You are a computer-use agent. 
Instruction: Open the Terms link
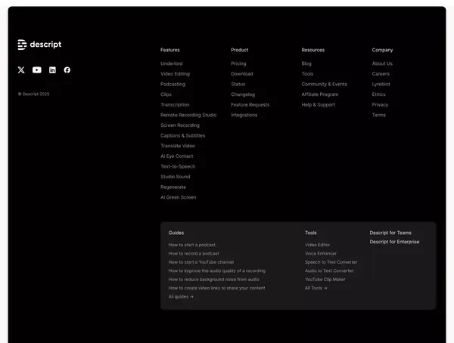coord(379,115)
